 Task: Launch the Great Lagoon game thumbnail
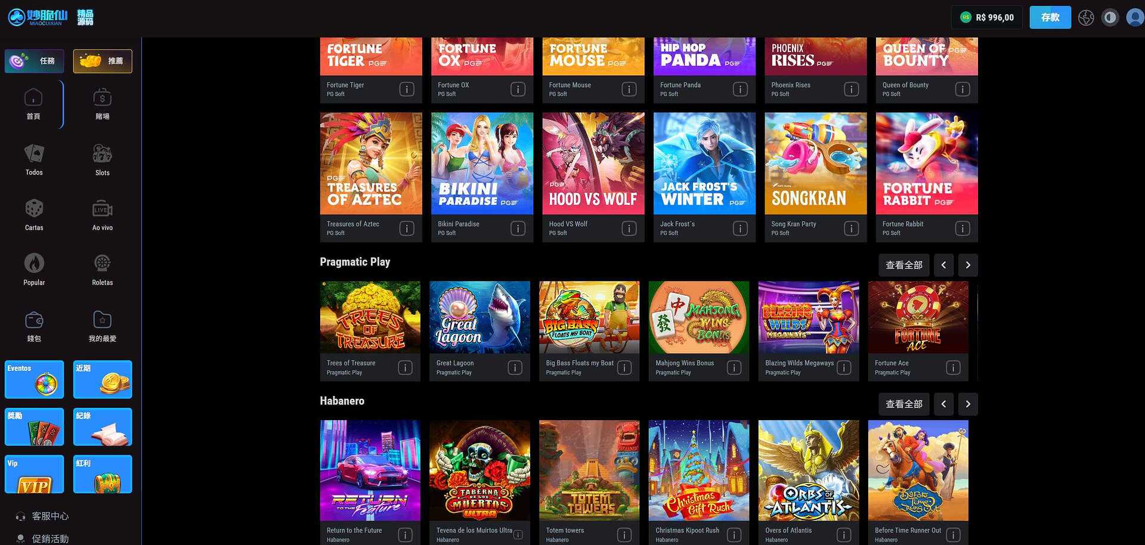(479, 317)
